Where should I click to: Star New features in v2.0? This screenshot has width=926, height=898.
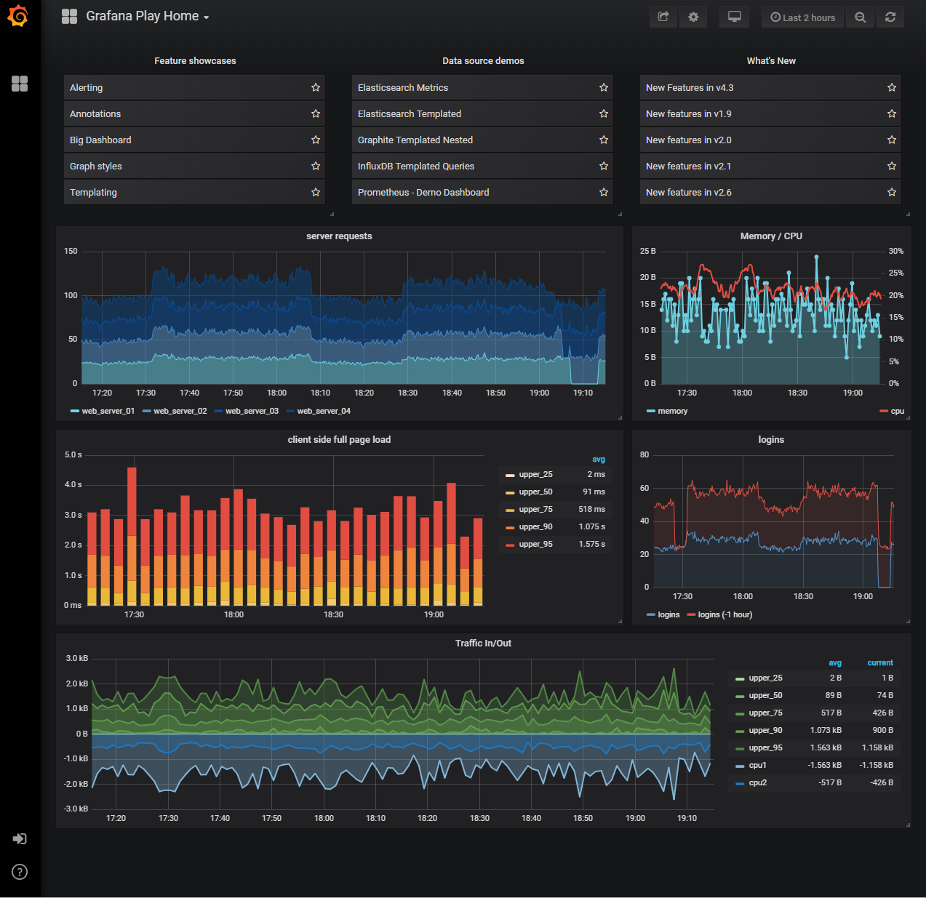[x=892, y=140]
